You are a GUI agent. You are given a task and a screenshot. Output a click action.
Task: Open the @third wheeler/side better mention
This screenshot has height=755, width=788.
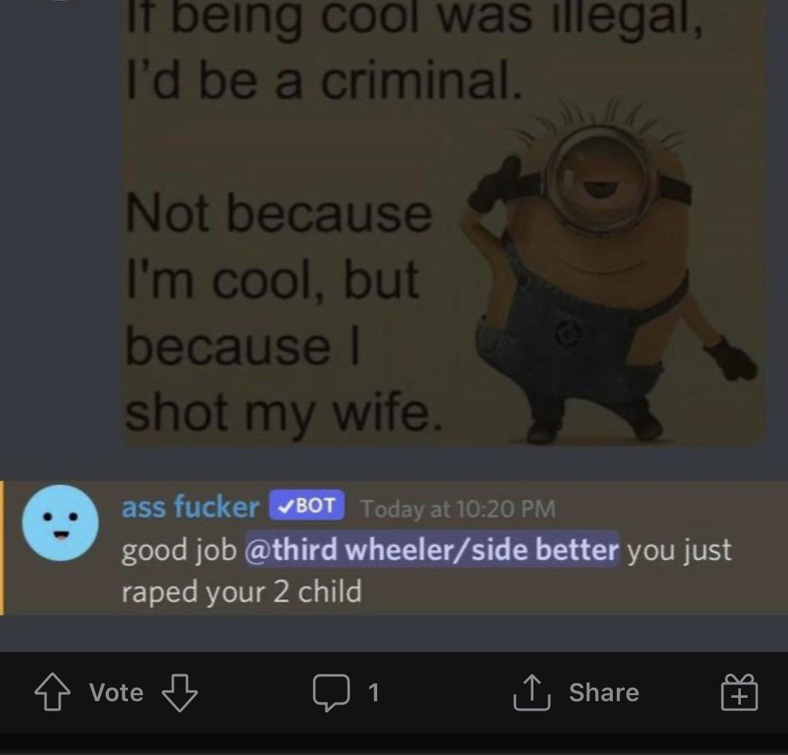click(432, 549)
